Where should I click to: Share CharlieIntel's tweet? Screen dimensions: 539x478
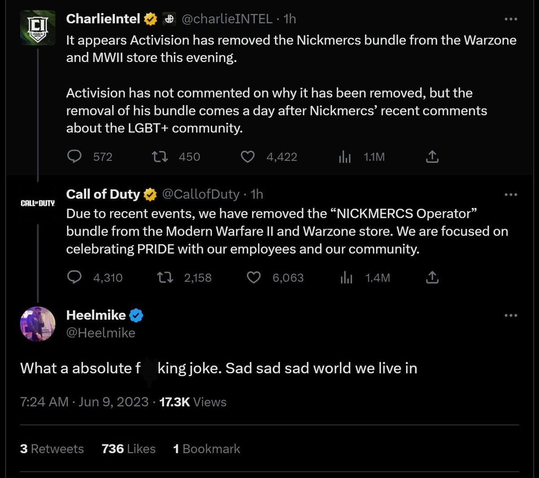click(x=432, y=157)
